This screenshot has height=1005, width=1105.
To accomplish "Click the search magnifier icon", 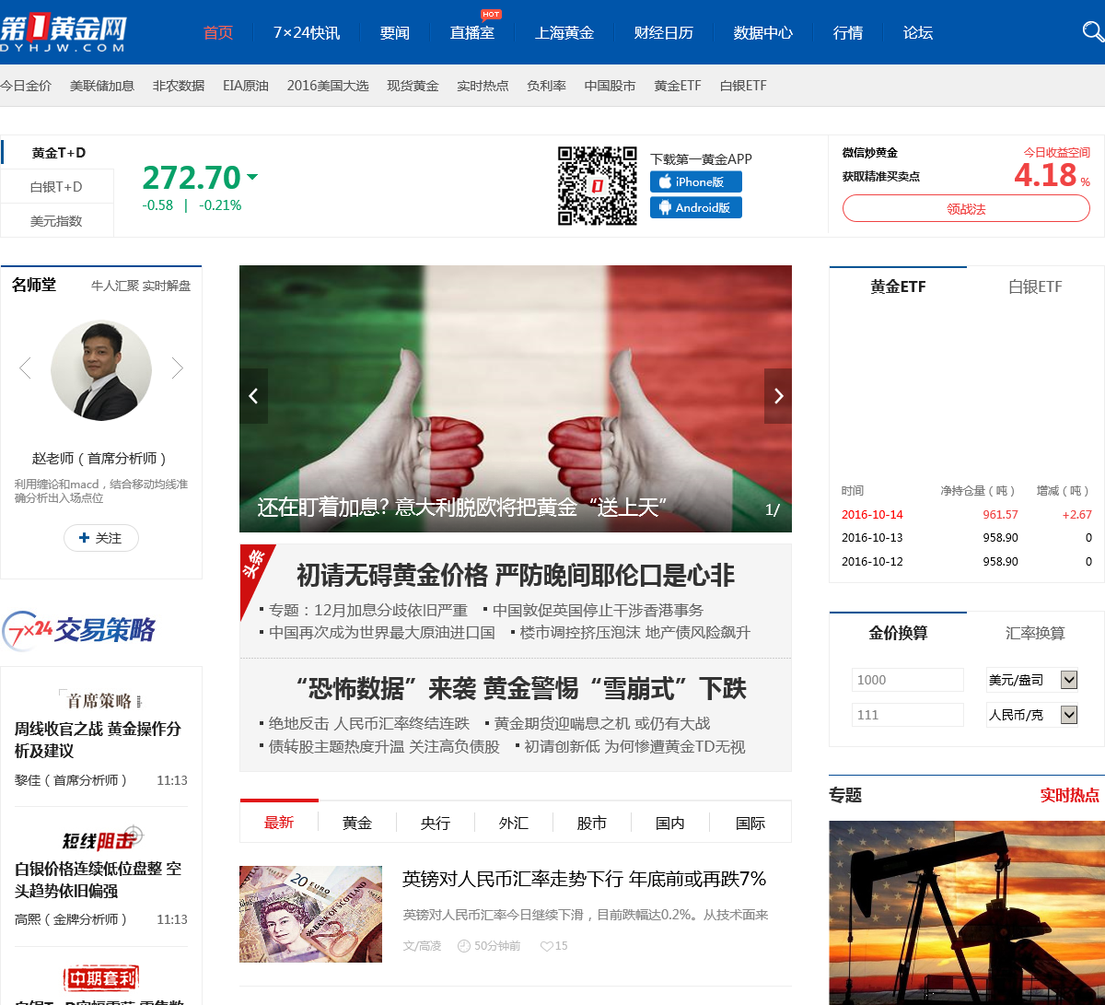I will [x=1093, y=32].
